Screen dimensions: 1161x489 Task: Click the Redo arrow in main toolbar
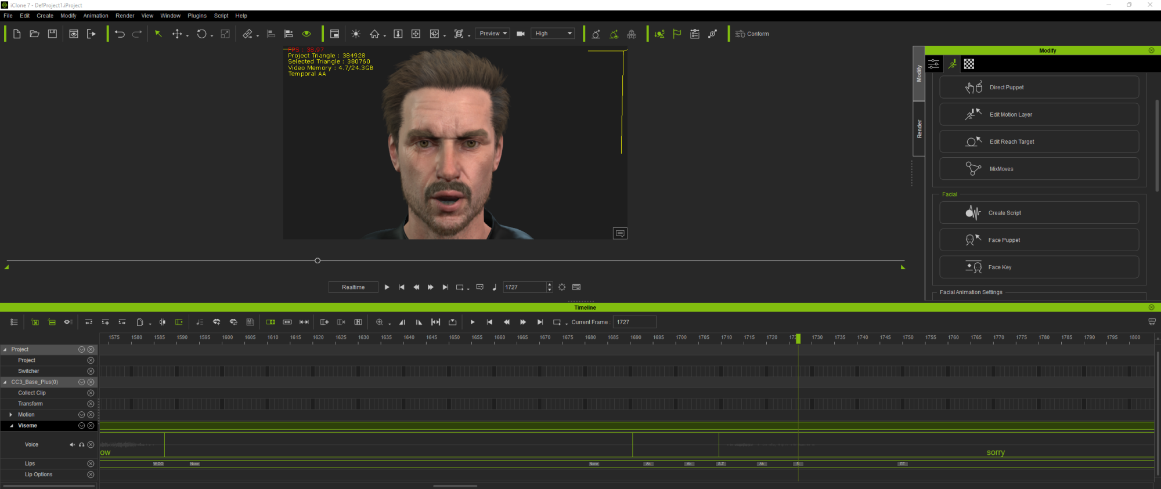click(x=137, y=34)
